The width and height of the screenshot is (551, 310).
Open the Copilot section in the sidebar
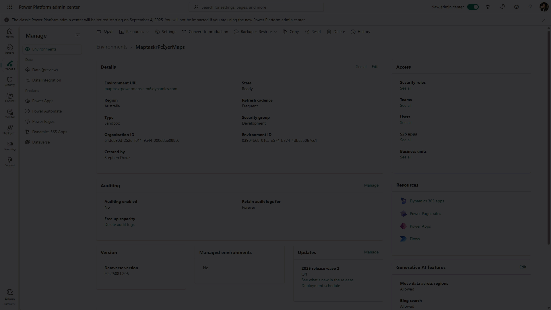9,97
